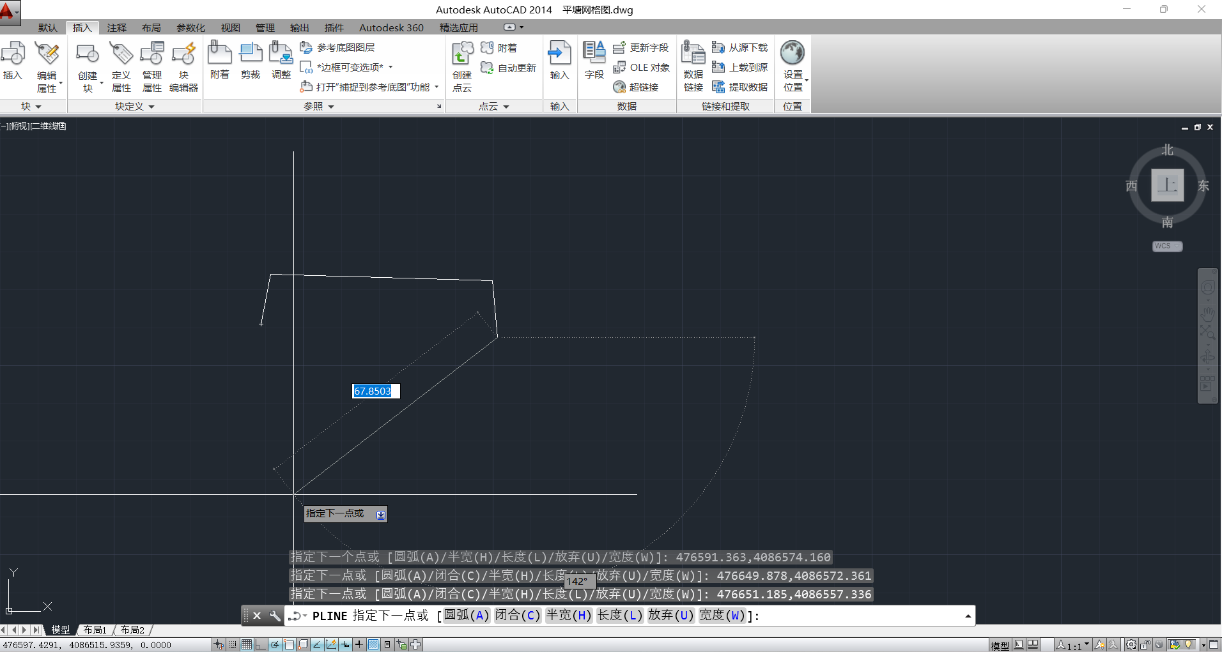Screen dimensions: 1222x652
Task: Switch to the Annotate (注释) ribbon tab
Action: (117, 27)
